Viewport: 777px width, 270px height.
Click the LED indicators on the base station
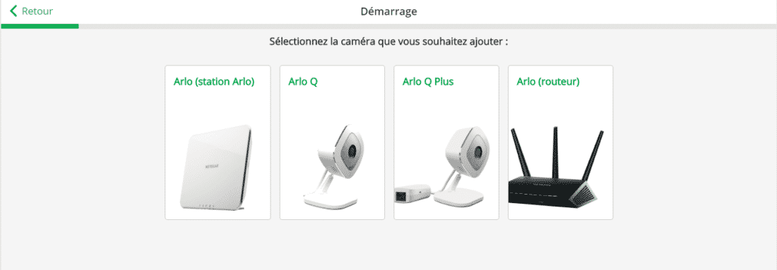coord(206,207)
